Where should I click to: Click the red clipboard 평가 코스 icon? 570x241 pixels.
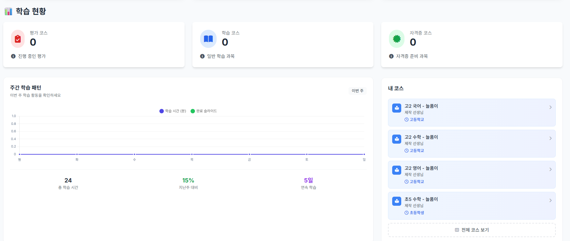click(x=18, y=39)
